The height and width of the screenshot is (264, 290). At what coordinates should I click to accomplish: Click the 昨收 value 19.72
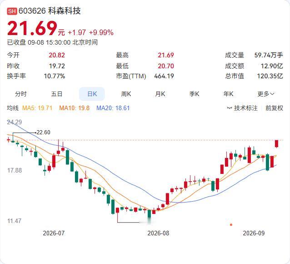(x=57, y=66)
